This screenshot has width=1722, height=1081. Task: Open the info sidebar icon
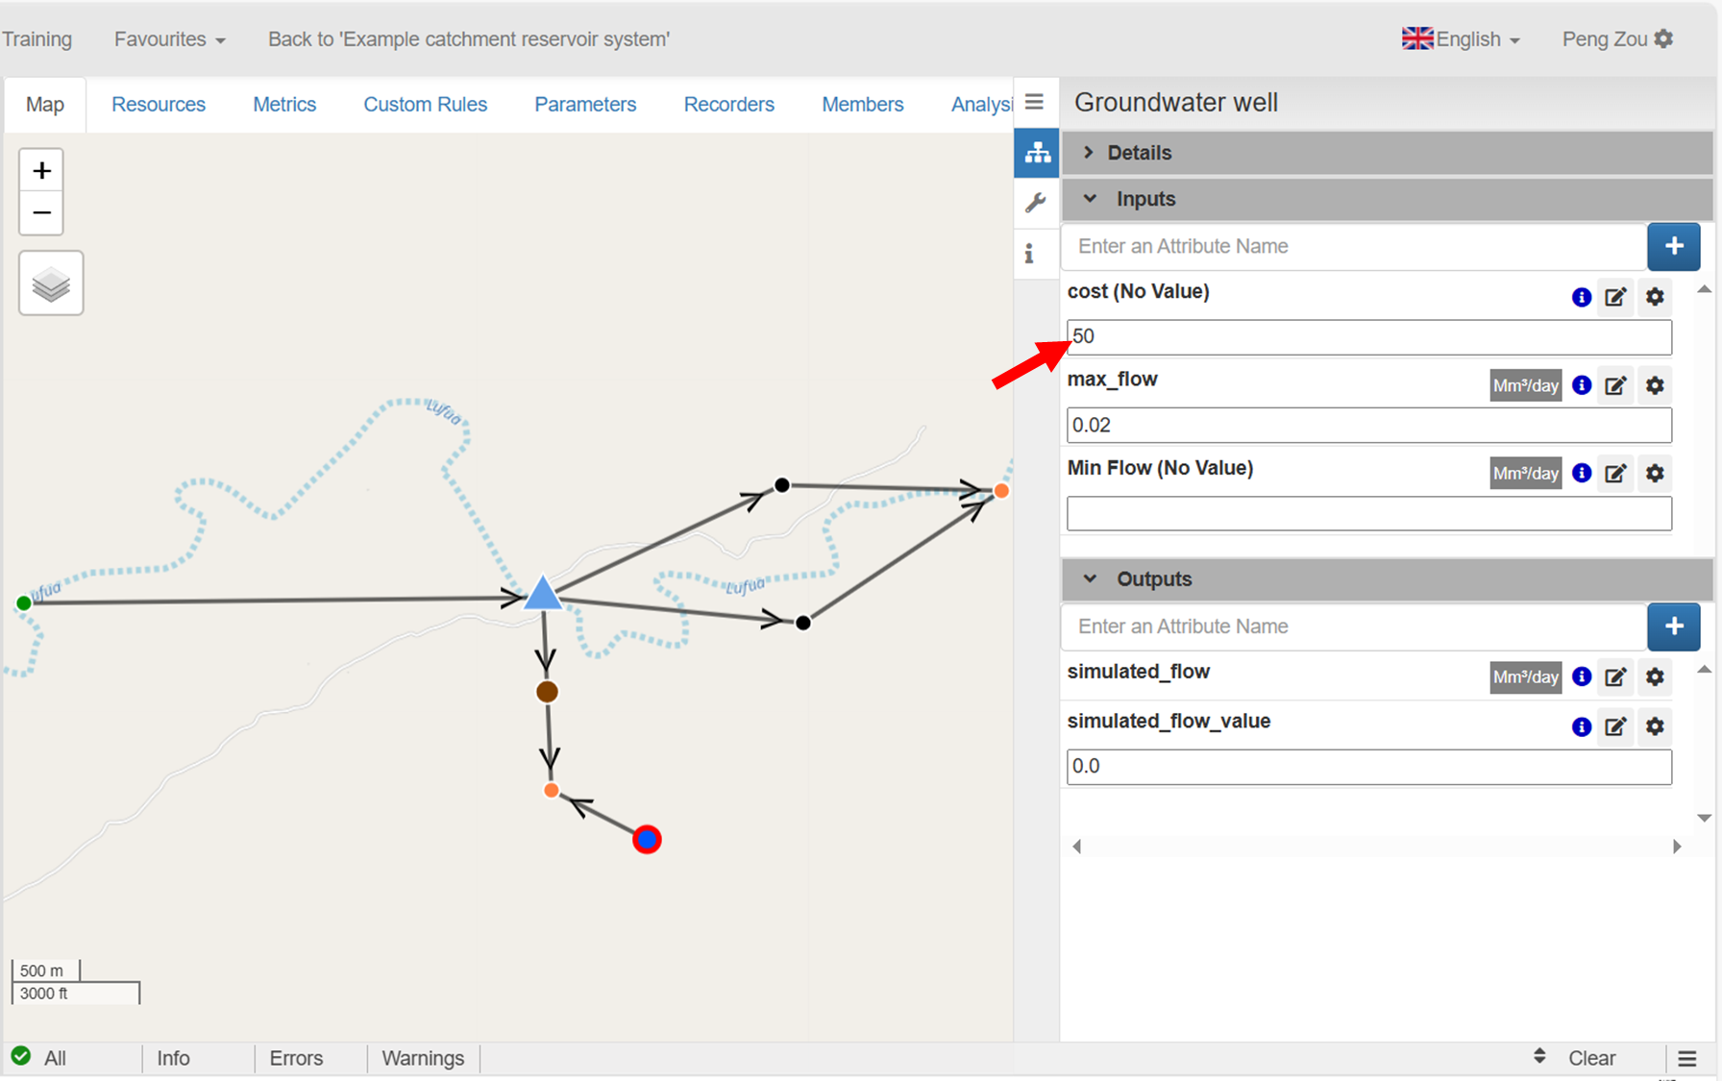coord(1029,254)
